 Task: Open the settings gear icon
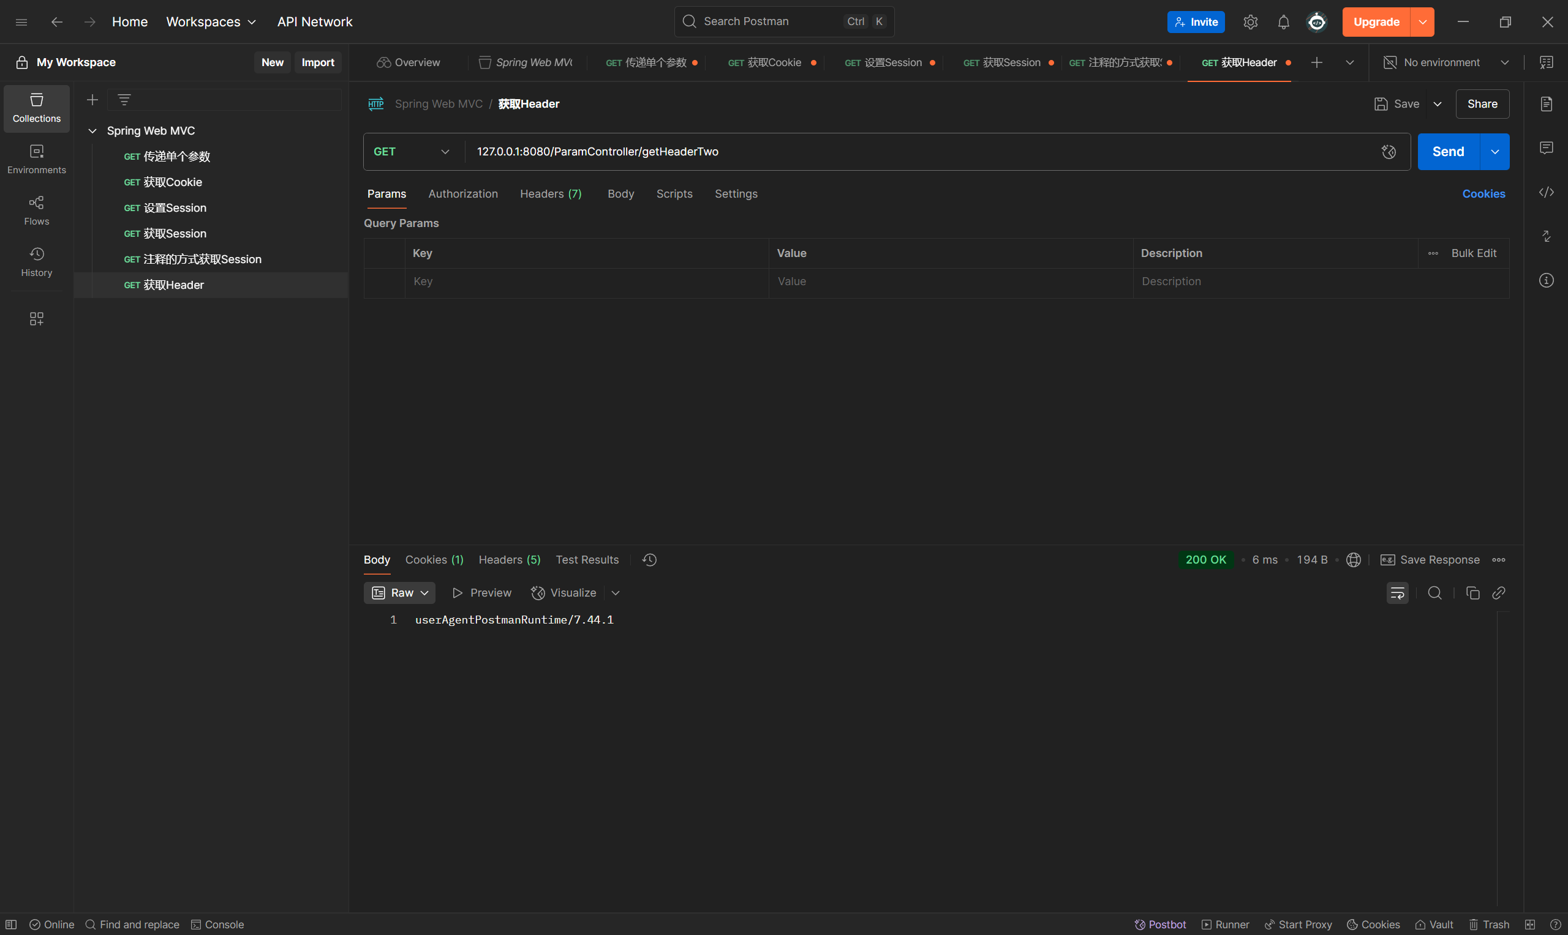[x=1250, y=22]
